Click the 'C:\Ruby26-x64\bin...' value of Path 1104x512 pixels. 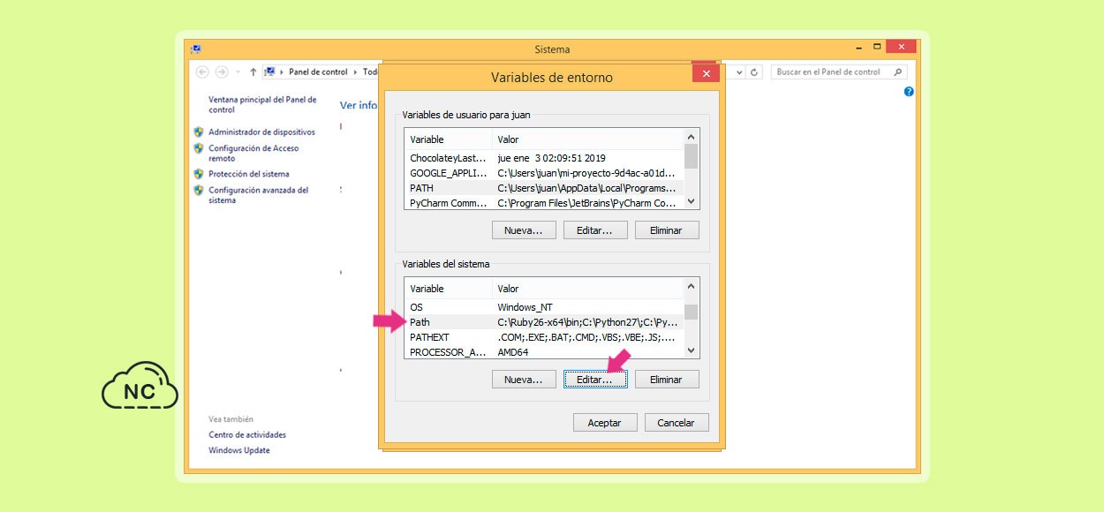pyautogui.click(x=588, y=322)
